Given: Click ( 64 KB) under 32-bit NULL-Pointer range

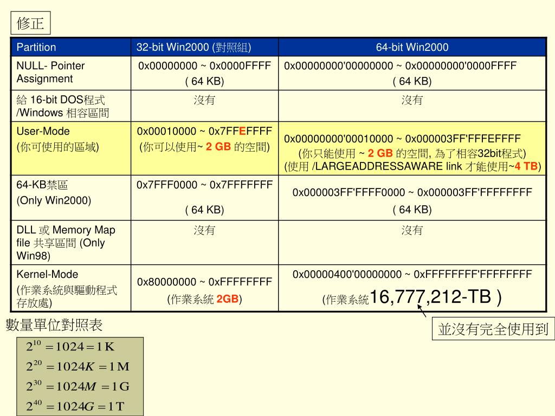Looking at the screenshot, I should pos(204,81).
